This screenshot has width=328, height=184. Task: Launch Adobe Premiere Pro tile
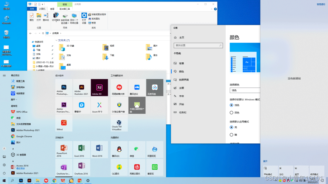tap(64, 105)
